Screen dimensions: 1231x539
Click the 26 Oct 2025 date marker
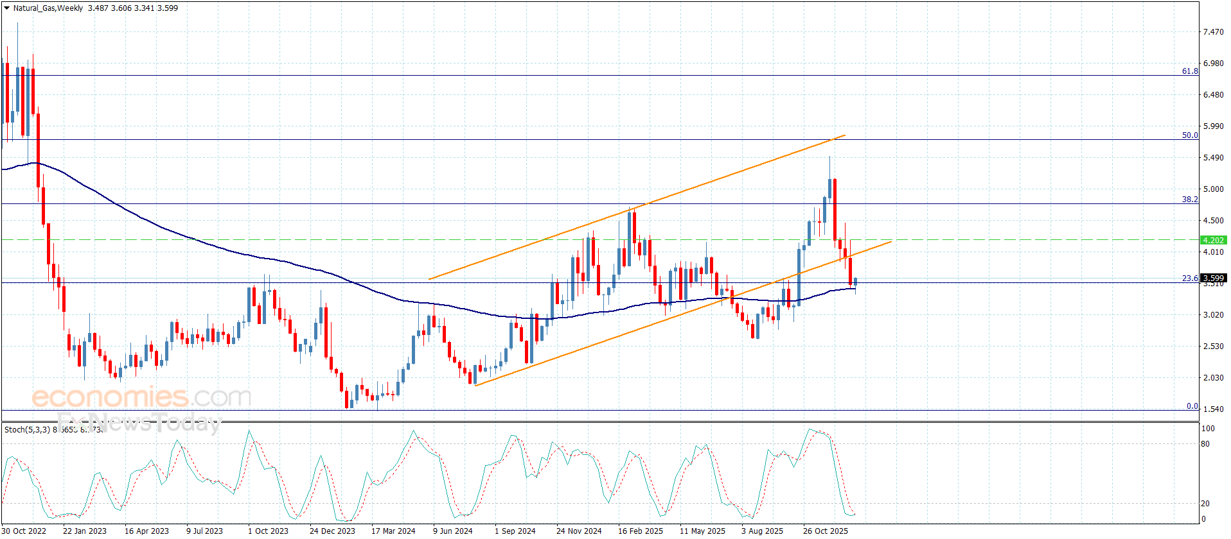[x=825, y=531]
